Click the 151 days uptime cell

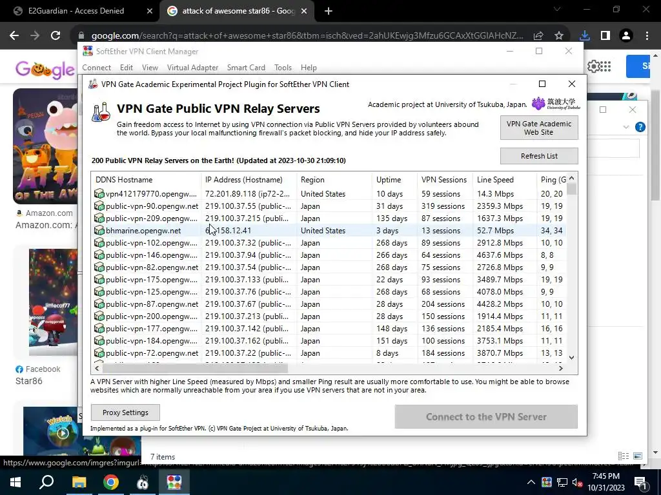(x=392, y=340)
